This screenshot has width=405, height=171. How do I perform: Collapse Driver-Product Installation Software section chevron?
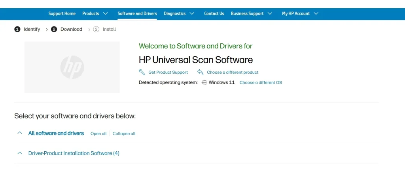(x=20, y=153)
